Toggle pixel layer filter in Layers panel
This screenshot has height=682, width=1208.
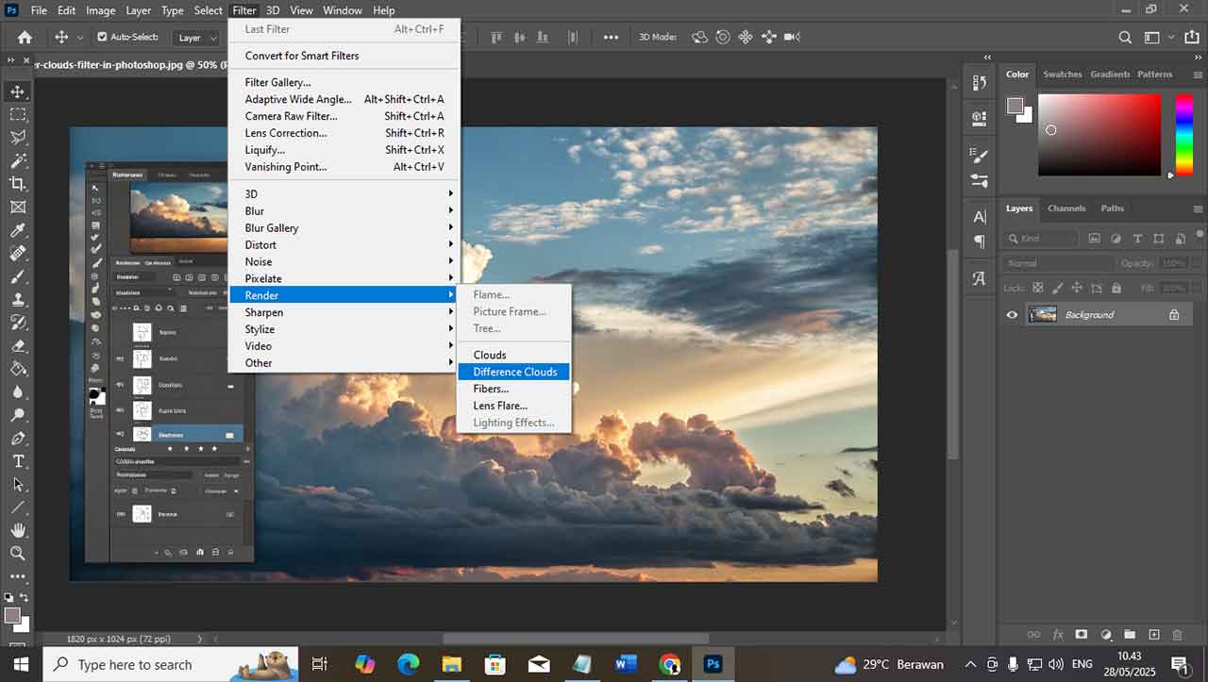(1095, 239)
